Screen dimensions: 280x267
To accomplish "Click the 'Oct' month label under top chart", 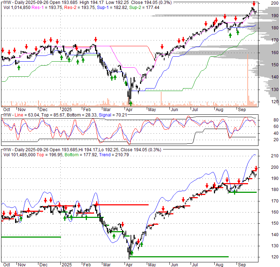I will point(6,110).
